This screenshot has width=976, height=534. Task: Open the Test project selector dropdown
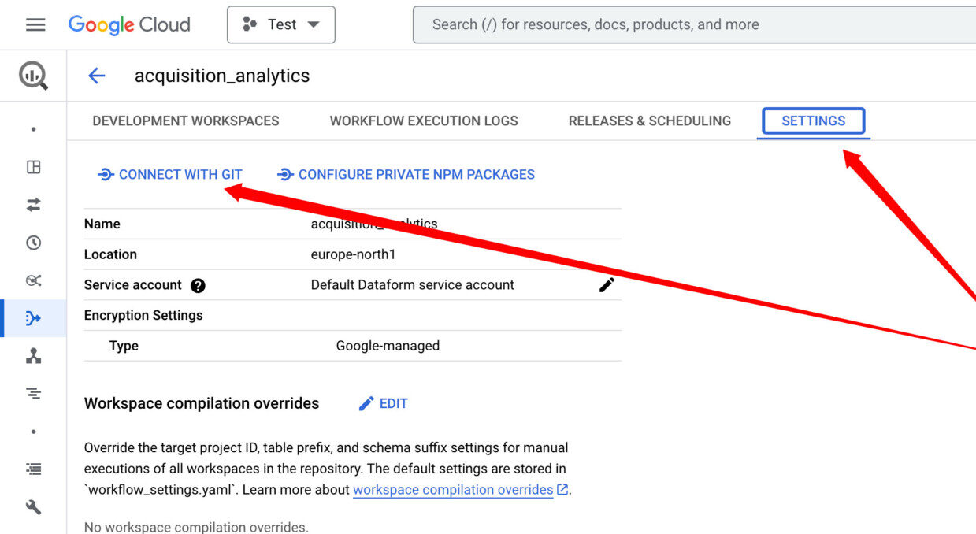point(281,24)
